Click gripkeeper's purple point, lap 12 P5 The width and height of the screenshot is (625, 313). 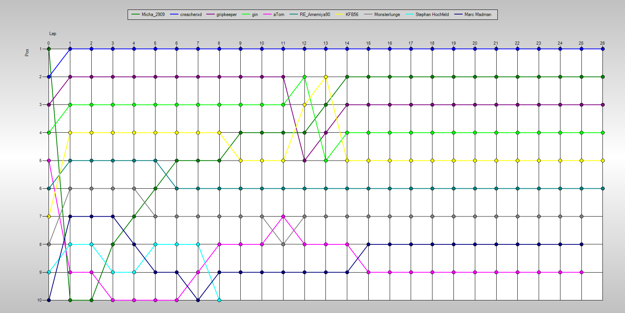coord(304,161)
